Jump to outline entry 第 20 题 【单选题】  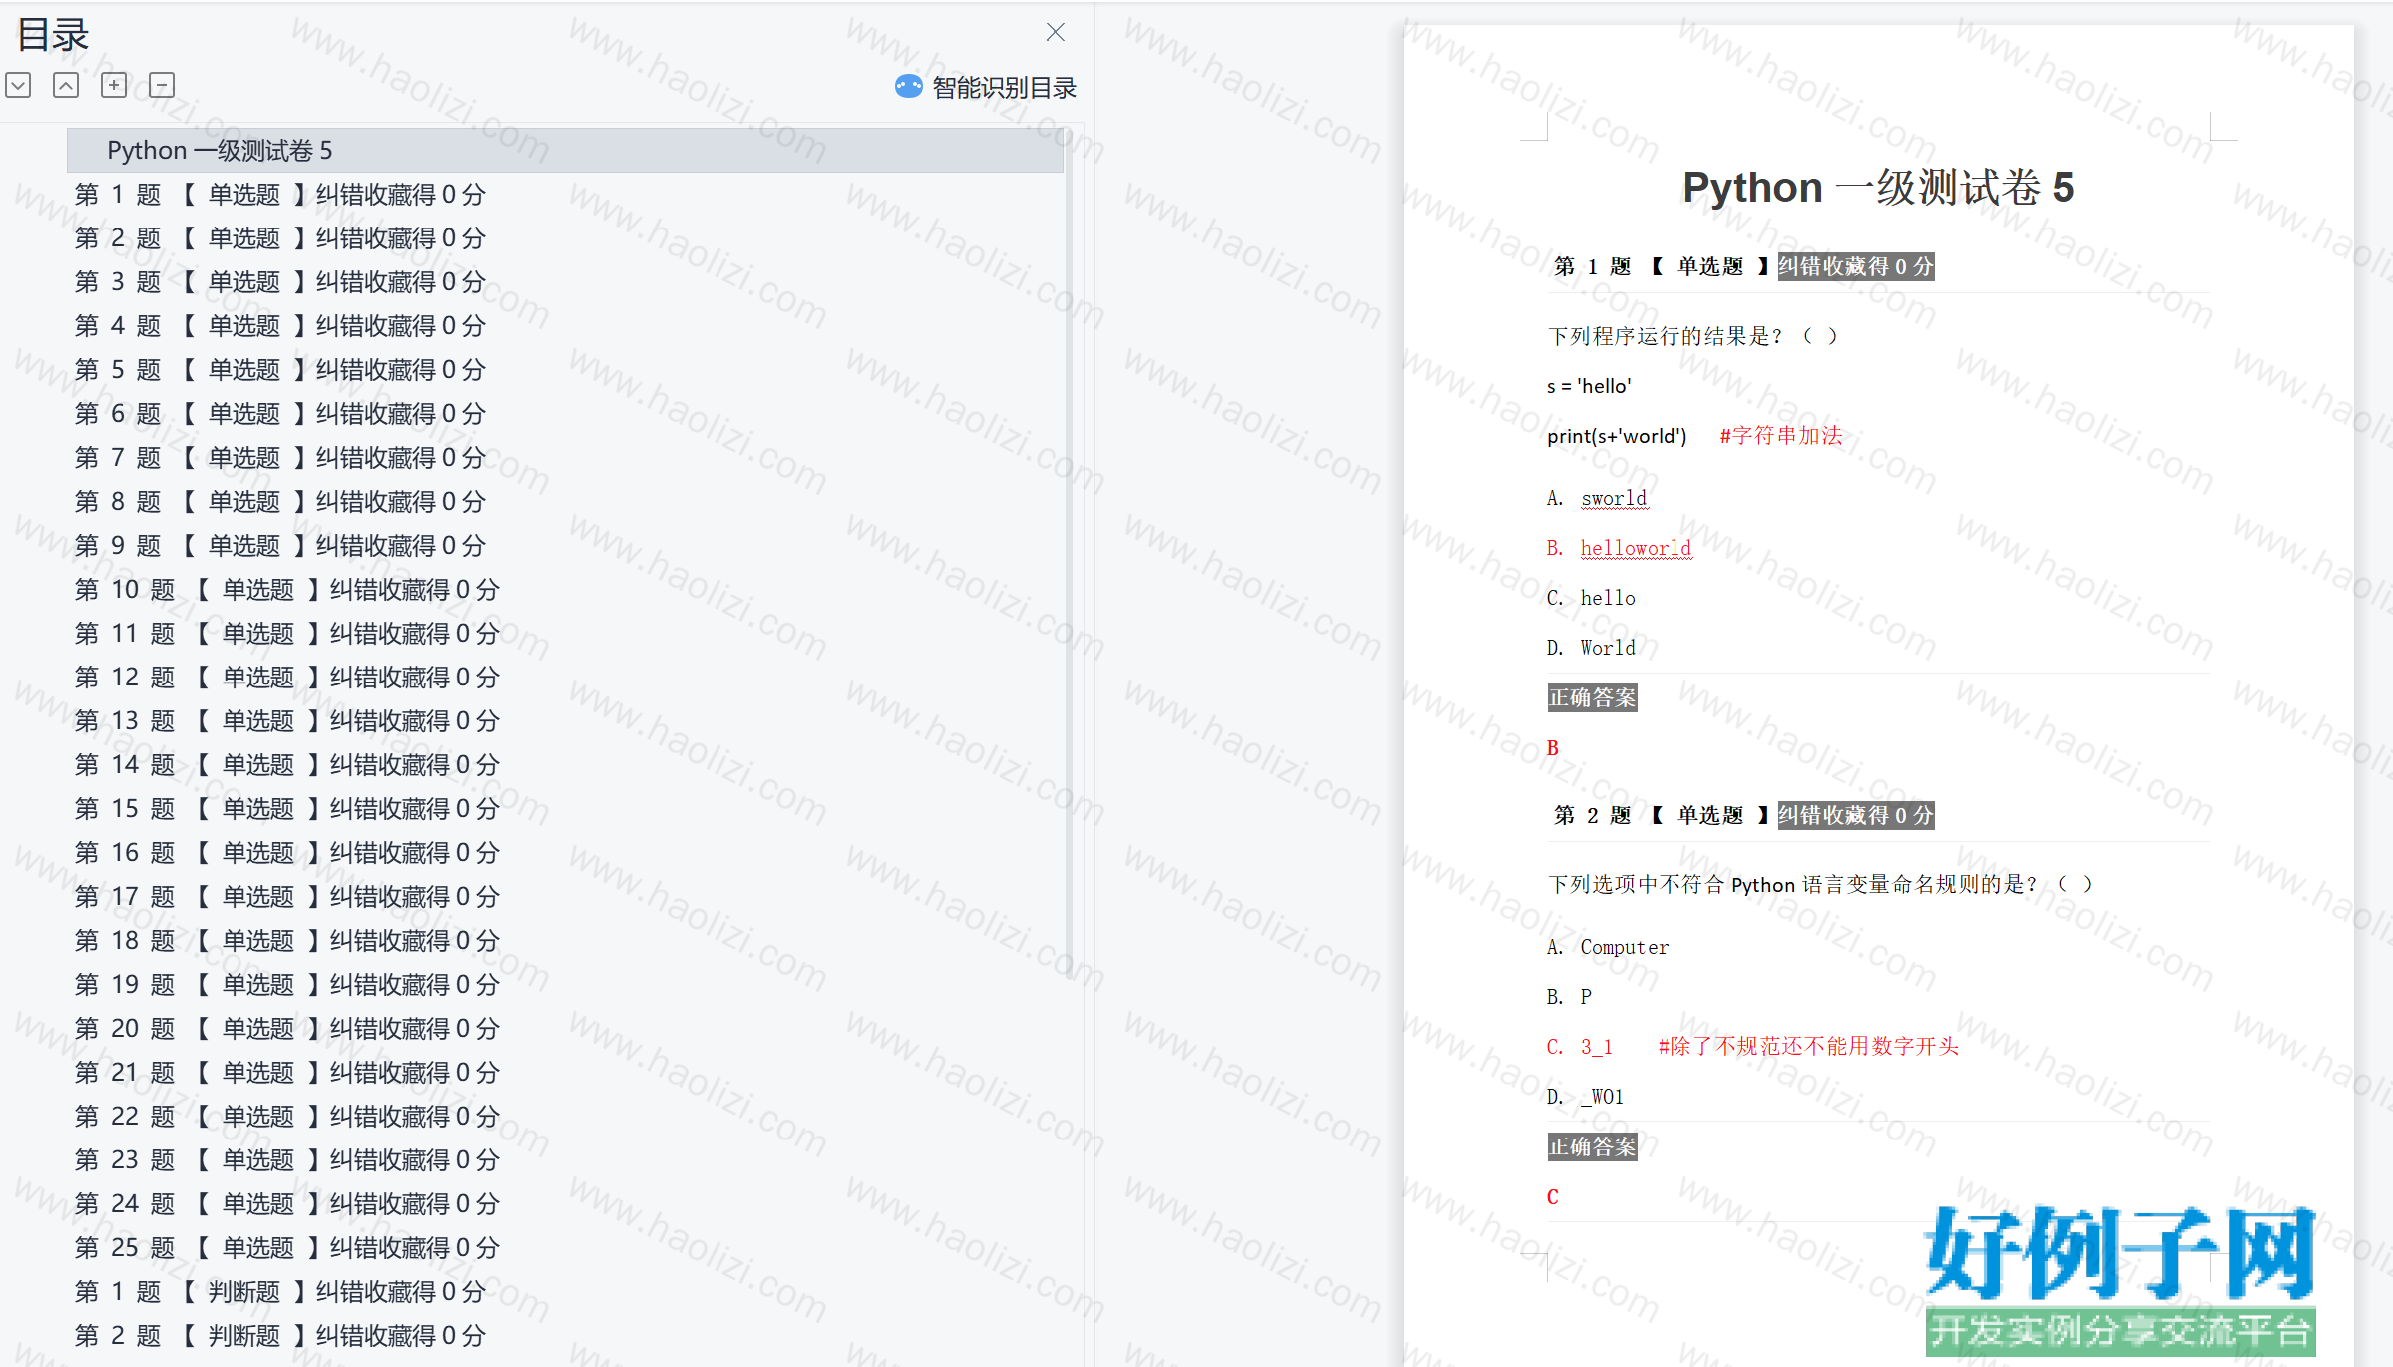pos(287,1029)
